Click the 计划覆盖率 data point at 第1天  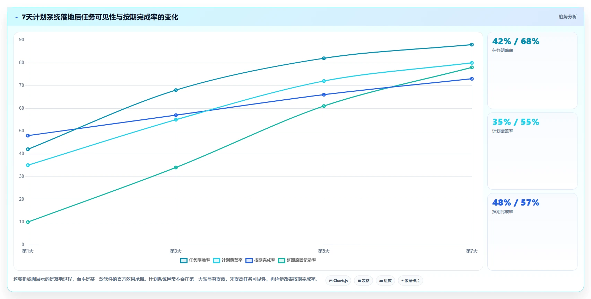28,165
